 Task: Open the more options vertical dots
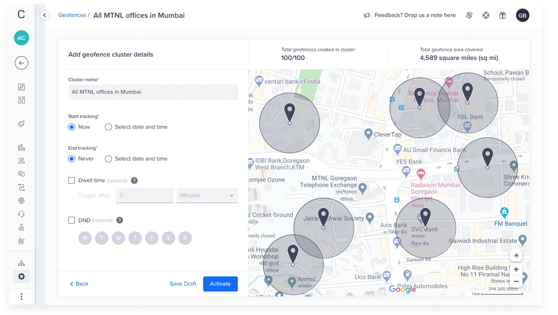[21, 297]
